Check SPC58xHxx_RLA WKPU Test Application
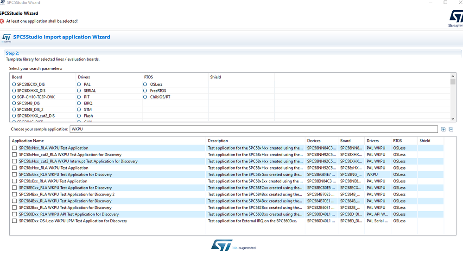This screenshot has height=253, width=463. click(14, 168)
